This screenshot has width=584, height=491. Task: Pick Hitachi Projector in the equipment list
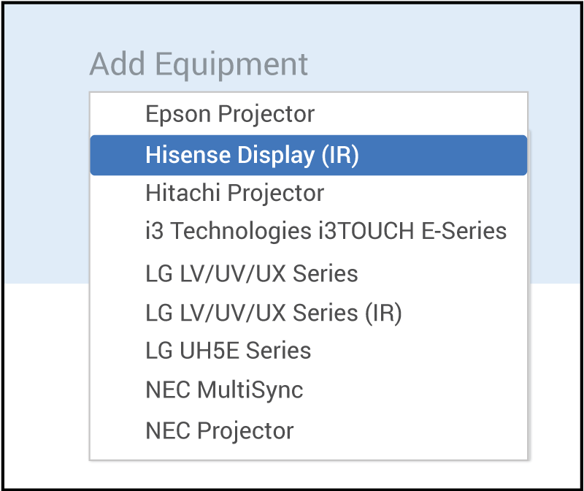(234, 194)
